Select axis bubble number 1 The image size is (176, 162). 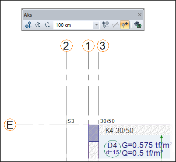click(88, 46)
